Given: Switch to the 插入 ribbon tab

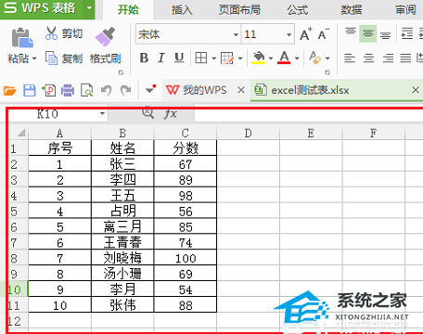Looking at the screenshot, I should click(x=182, y=9).
